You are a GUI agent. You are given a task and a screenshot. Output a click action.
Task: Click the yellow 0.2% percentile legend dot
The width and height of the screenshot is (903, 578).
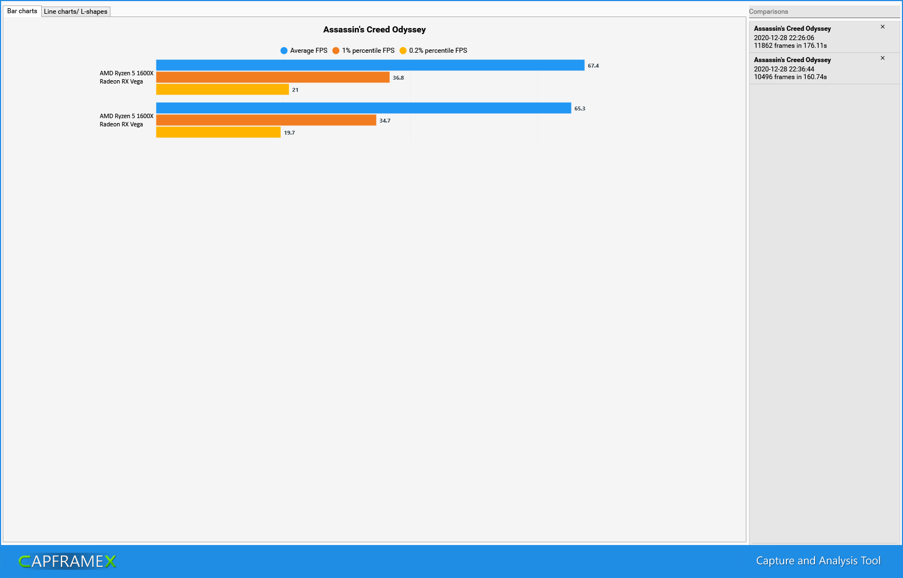403,51
